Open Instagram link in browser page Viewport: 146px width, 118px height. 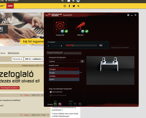click(65, 6)
